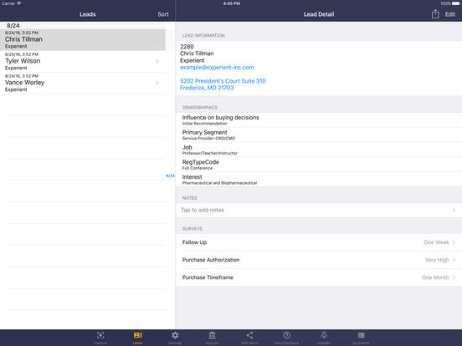Click the battery indicator in status bar
This screenshot has height=346, width=462.
455,3
